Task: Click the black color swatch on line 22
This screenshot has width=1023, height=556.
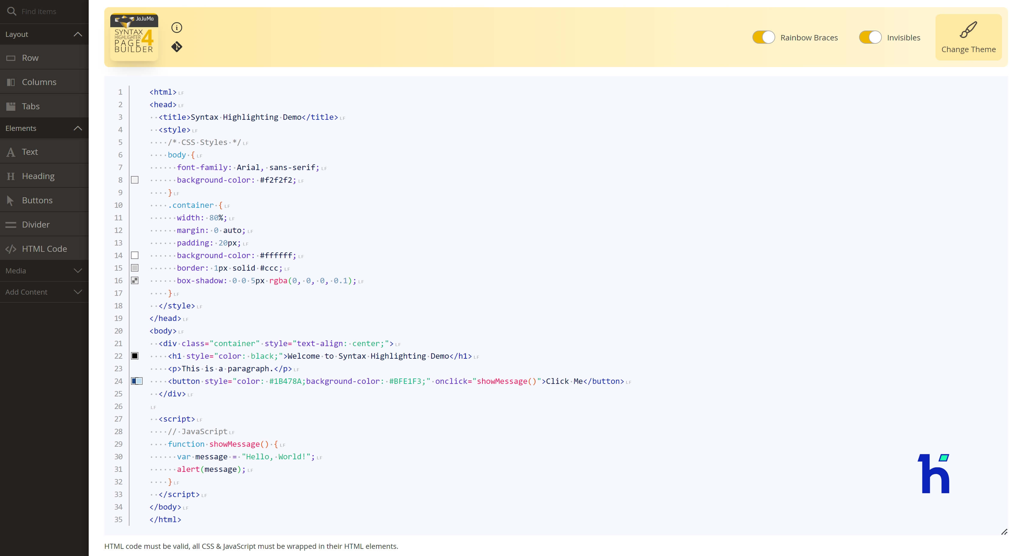Action: (x=135, y=356)
